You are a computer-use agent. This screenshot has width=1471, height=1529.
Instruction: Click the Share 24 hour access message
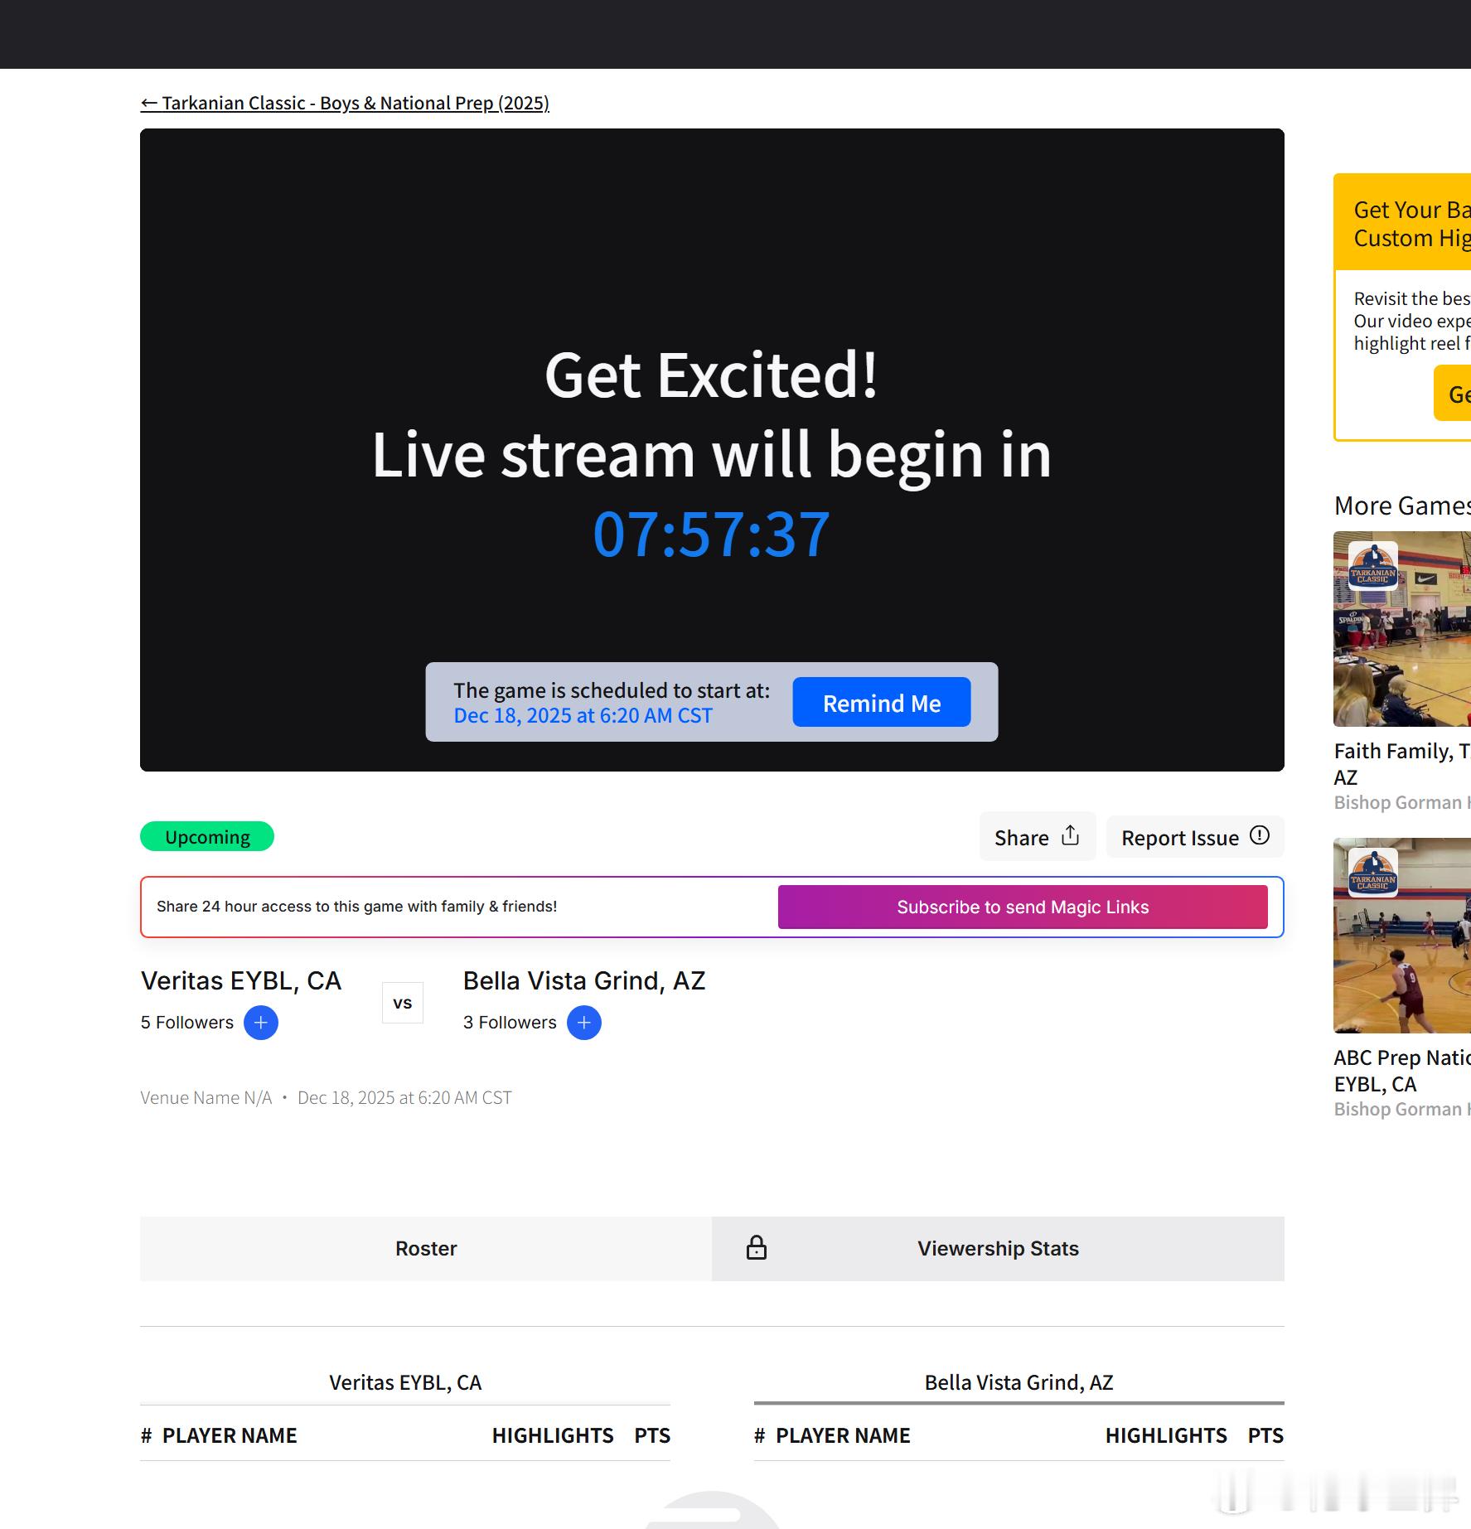pyautogui.click(x=356, y=907)
